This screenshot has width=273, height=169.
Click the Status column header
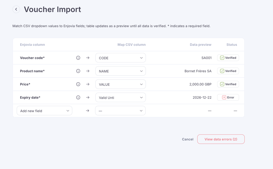231,45
